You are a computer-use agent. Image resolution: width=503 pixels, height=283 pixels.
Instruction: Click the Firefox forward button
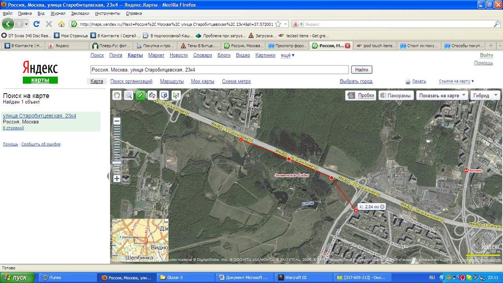point(18,24)
